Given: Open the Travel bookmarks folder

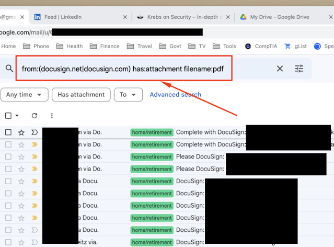Looking at the screenshot, I should tap(140, 46).
